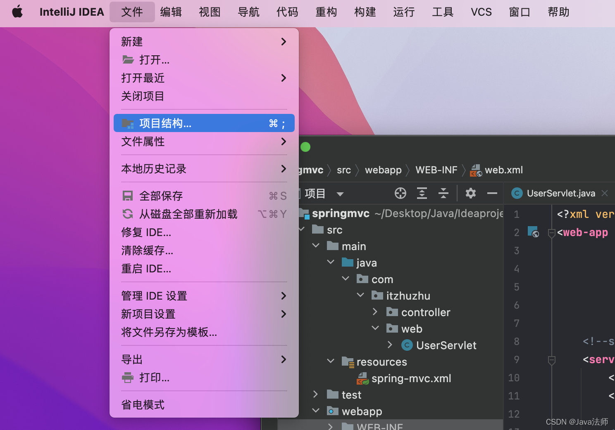615x430 pixels.
Task: Choose 打印... menu item
Action: click(204, 378)
